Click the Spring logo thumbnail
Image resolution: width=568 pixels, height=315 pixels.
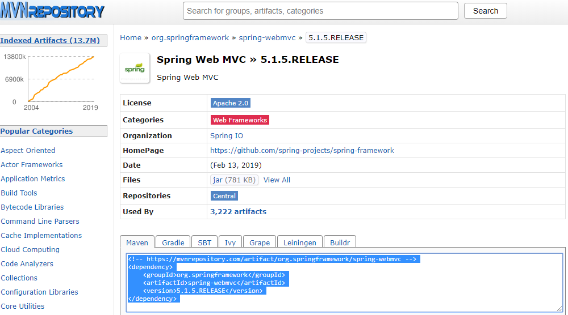135,68
